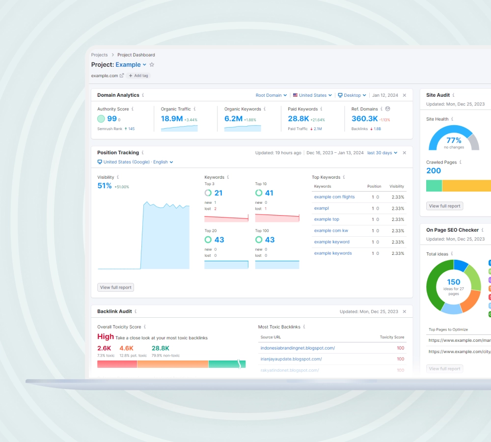The image size is (491, 442).
Task: Show Crawled Pages info icon
Action: pos(461,162)
